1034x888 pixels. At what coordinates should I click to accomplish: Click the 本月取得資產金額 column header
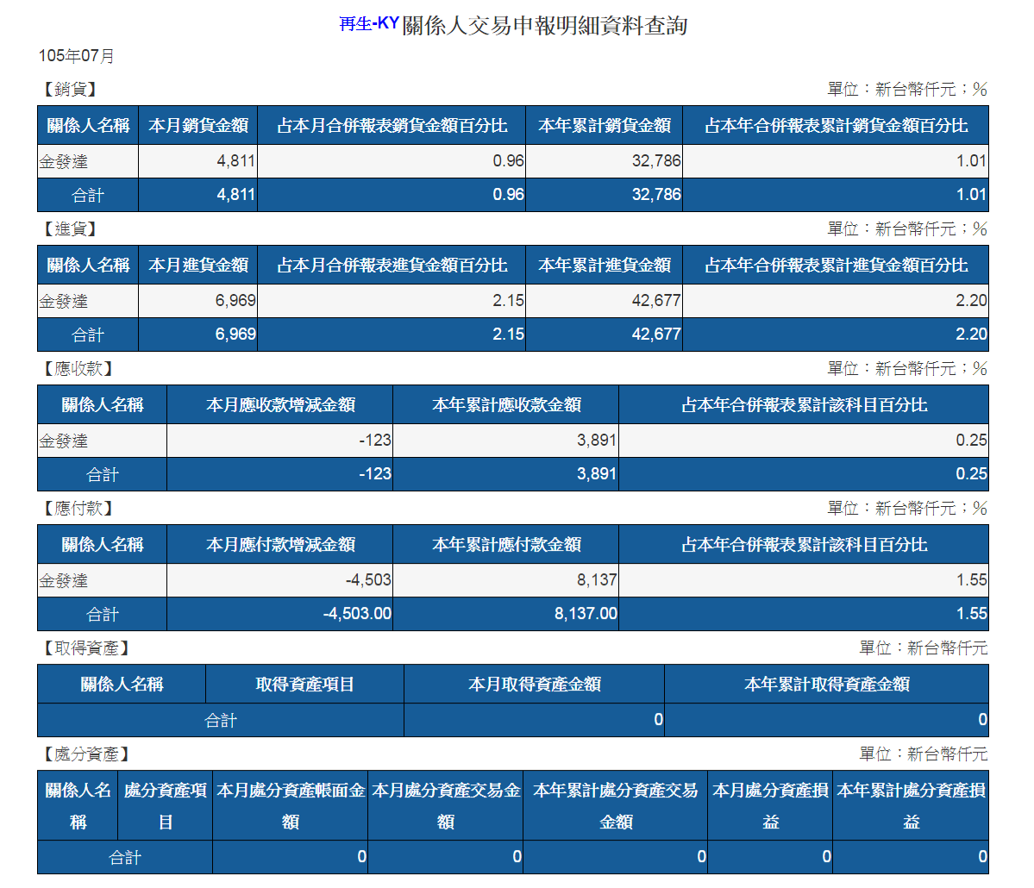[534, 685]
